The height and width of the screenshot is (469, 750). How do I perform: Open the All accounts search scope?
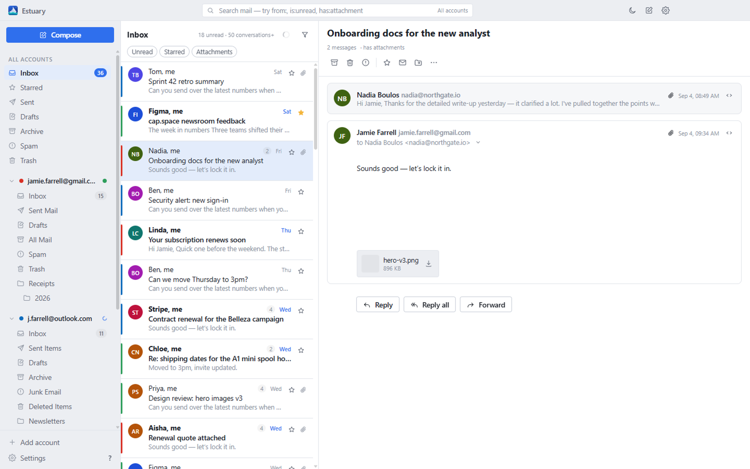coord(453,10)
